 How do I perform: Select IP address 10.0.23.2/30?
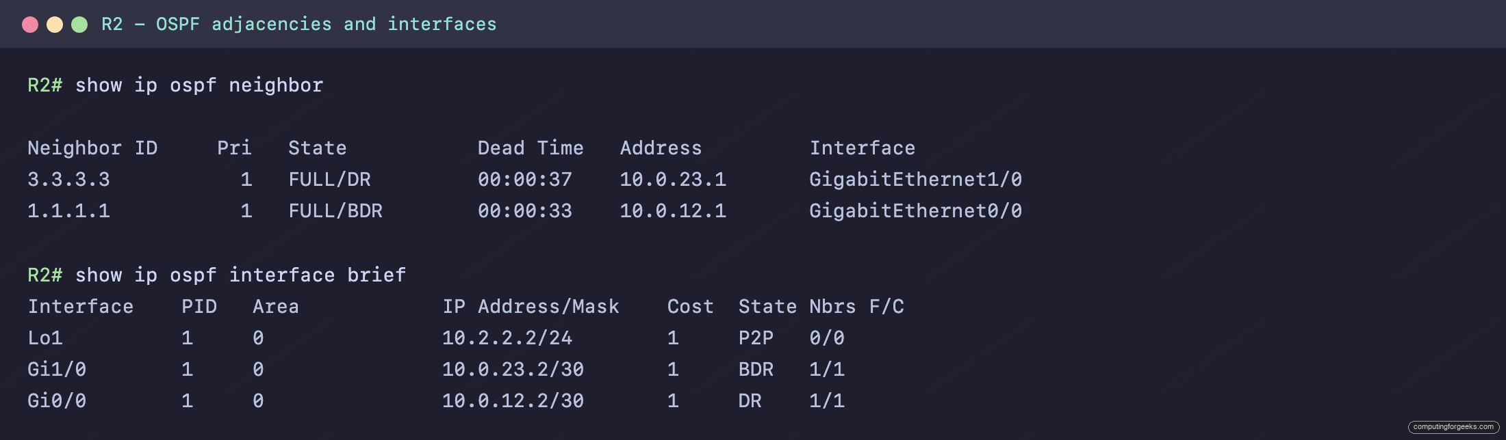coord(513,370)
